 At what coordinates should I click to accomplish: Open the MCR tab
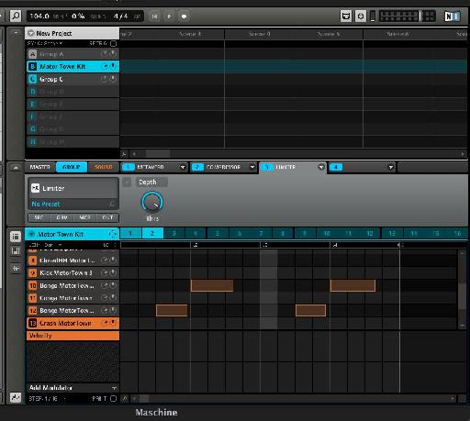point(85,217)
